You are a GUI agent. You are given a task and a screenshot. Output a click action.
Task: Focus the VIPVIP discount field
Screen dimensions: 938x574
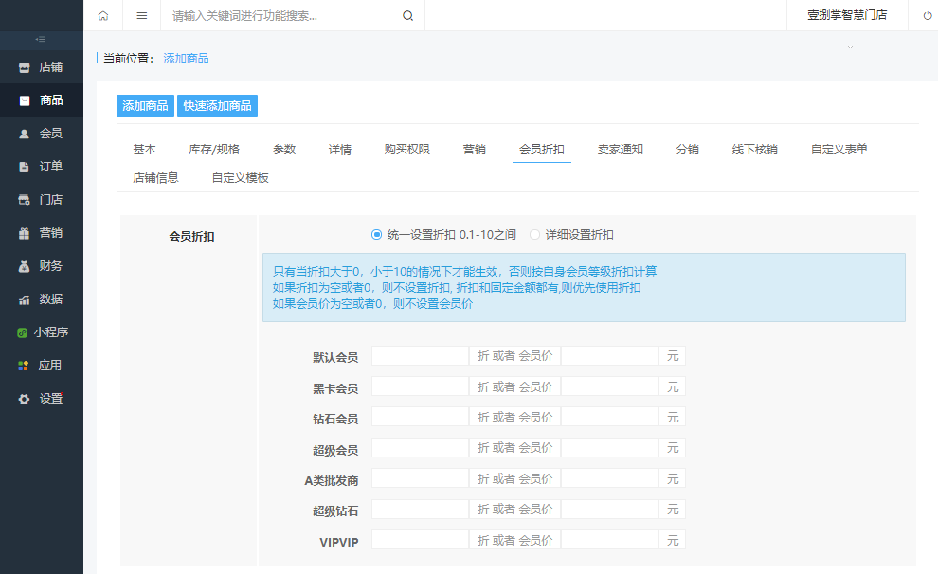coord(420,541)
